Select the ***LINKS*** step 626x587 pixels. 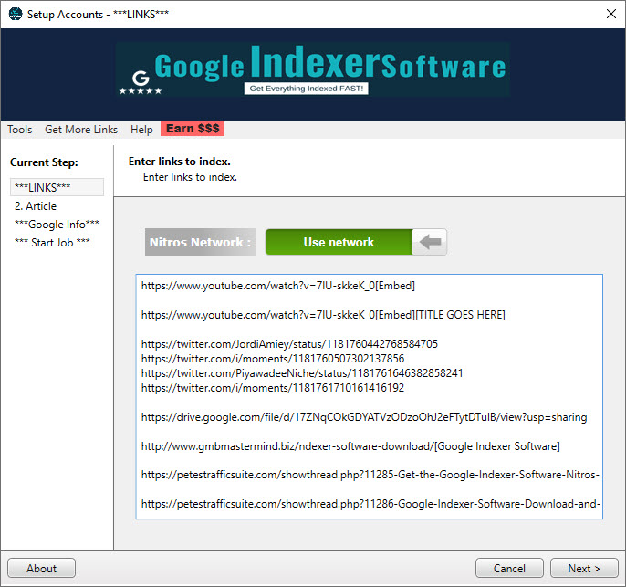click(x=57, y=187)
